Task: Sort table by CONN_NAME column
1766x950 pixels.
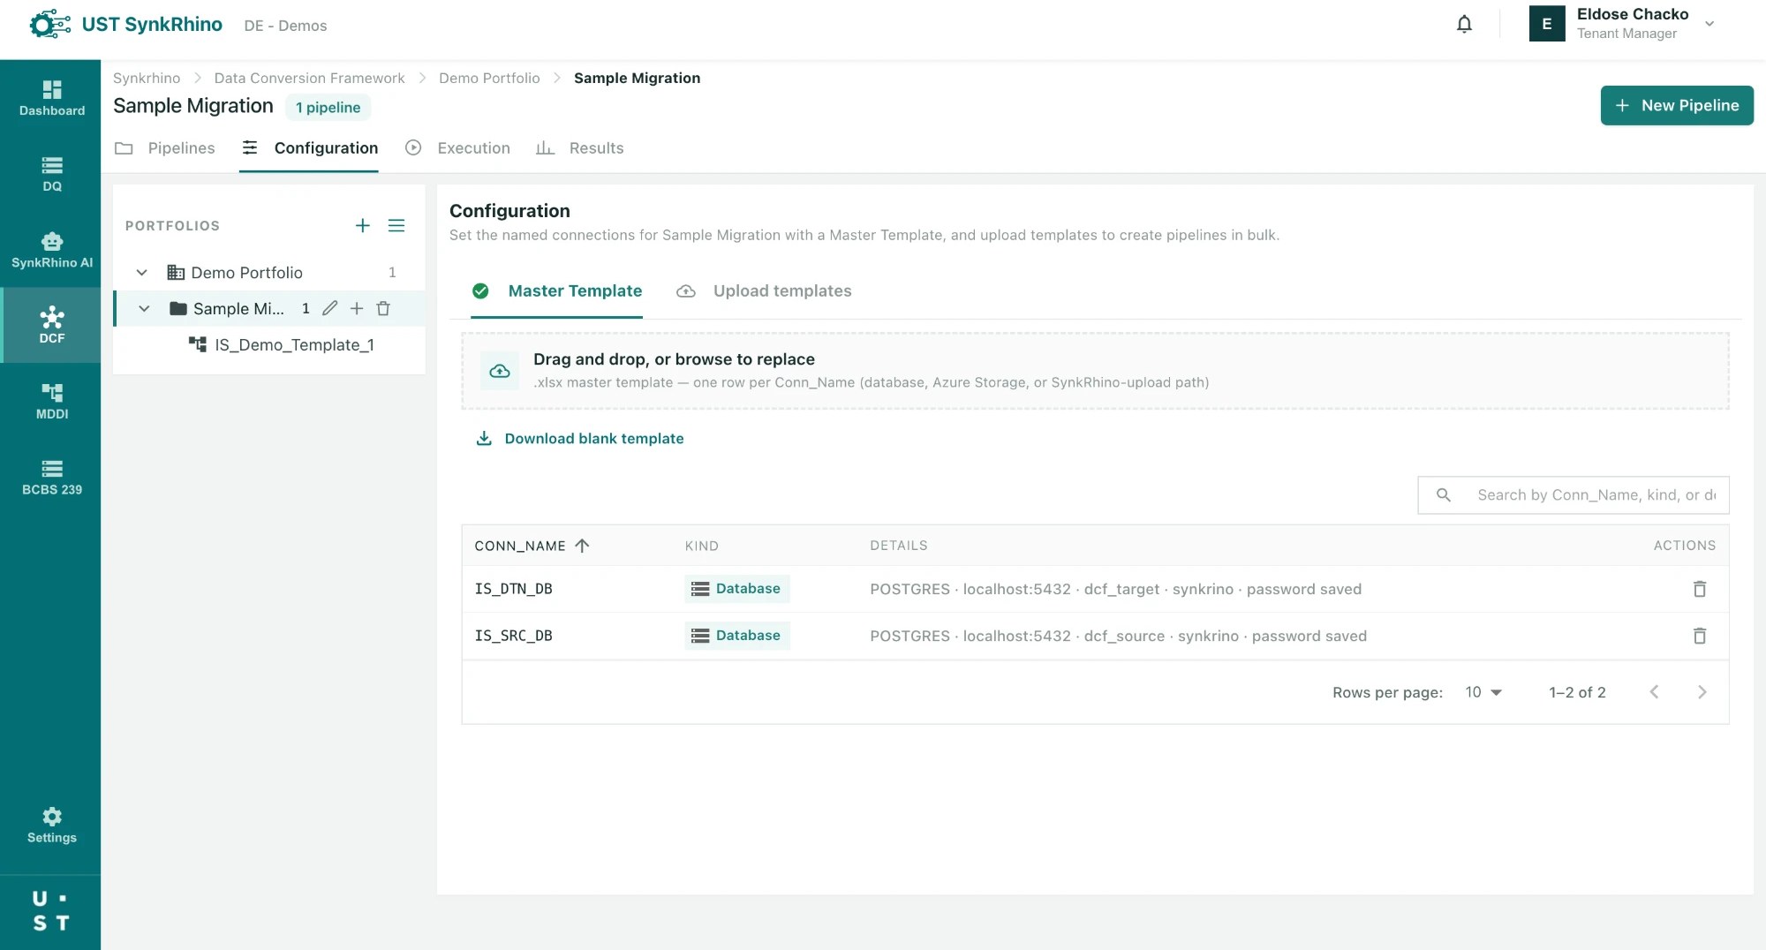Action: coord(532,546)
